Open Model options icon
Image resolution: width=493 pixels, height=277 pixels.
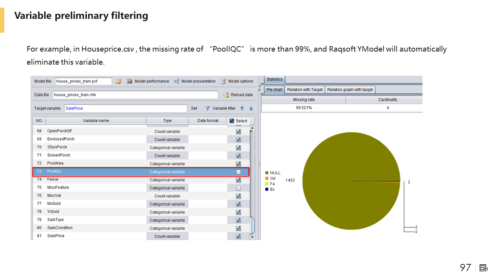pyautogui.click(x=223, y=81)
